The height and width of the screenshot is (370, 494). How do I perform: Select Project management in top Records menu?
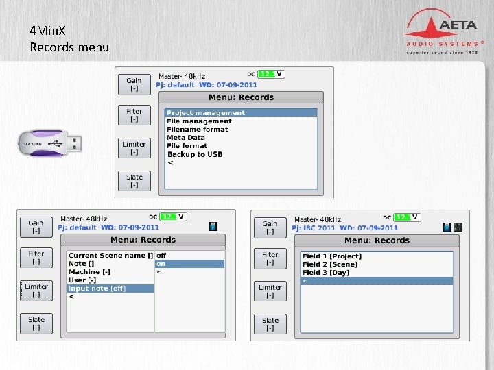[241, 112]
